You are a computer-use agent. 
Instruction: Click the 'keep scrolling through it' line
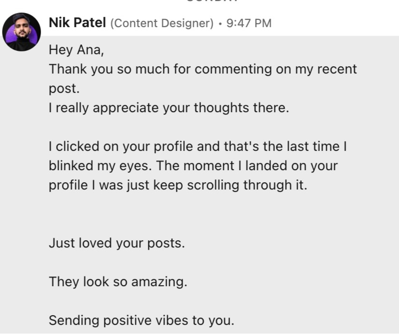point(178,185)
